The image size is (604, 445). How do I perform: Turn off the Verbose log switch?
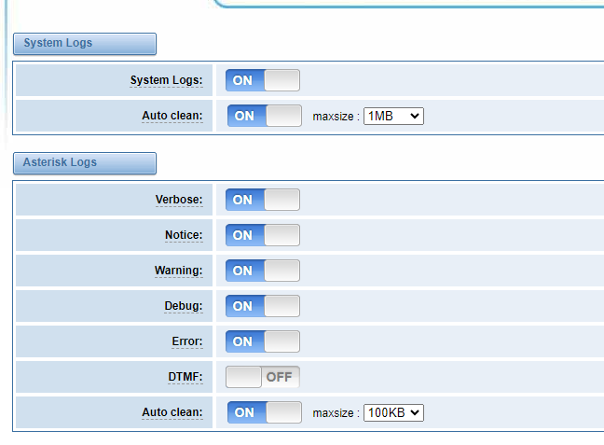coord(263,200)
